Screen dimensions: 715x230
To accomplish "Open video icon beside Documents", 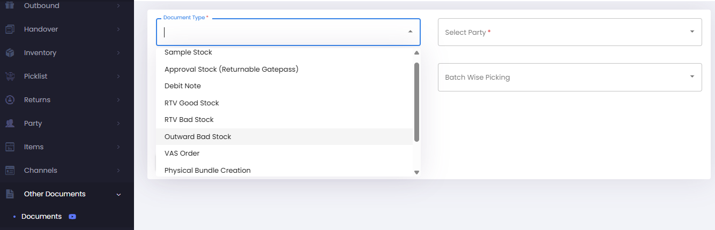I will click(72, 217).
